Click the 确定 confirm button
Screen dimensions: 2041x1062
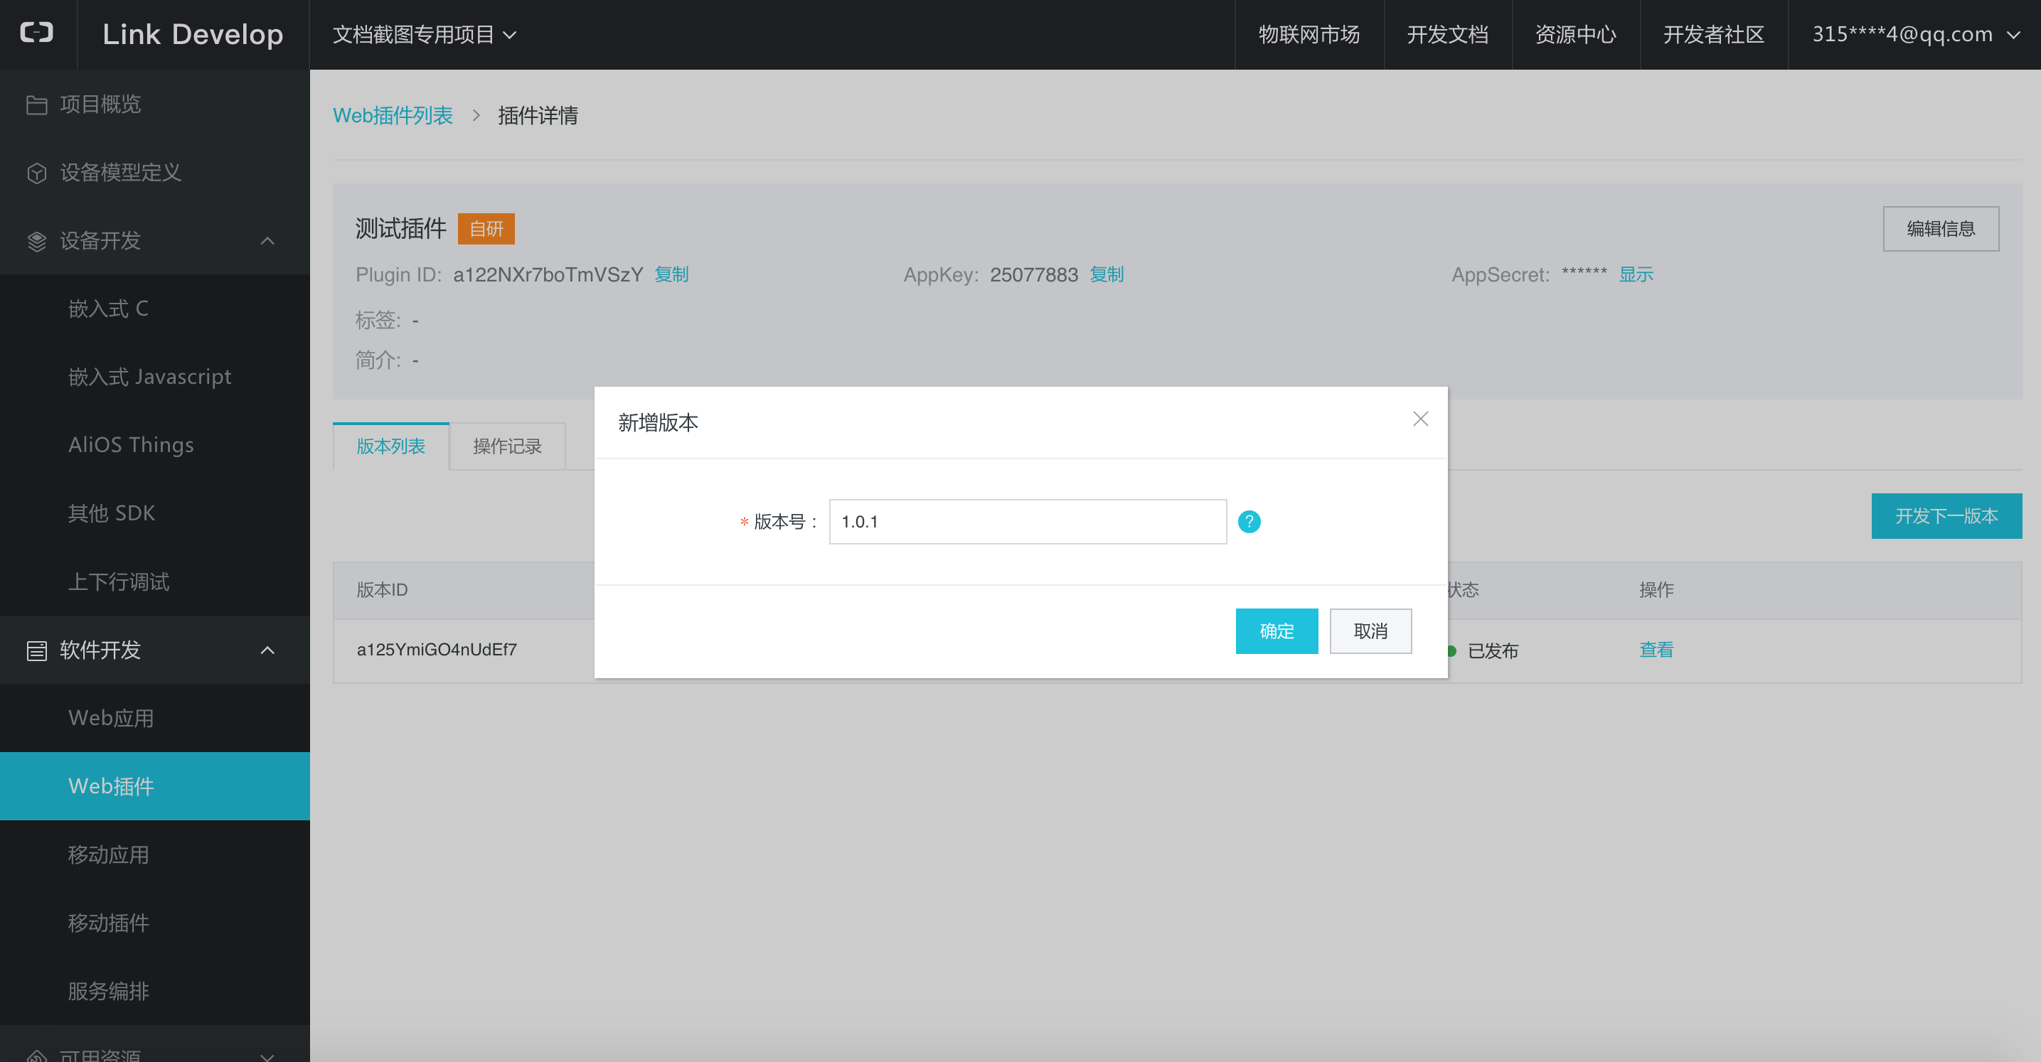1277,631
